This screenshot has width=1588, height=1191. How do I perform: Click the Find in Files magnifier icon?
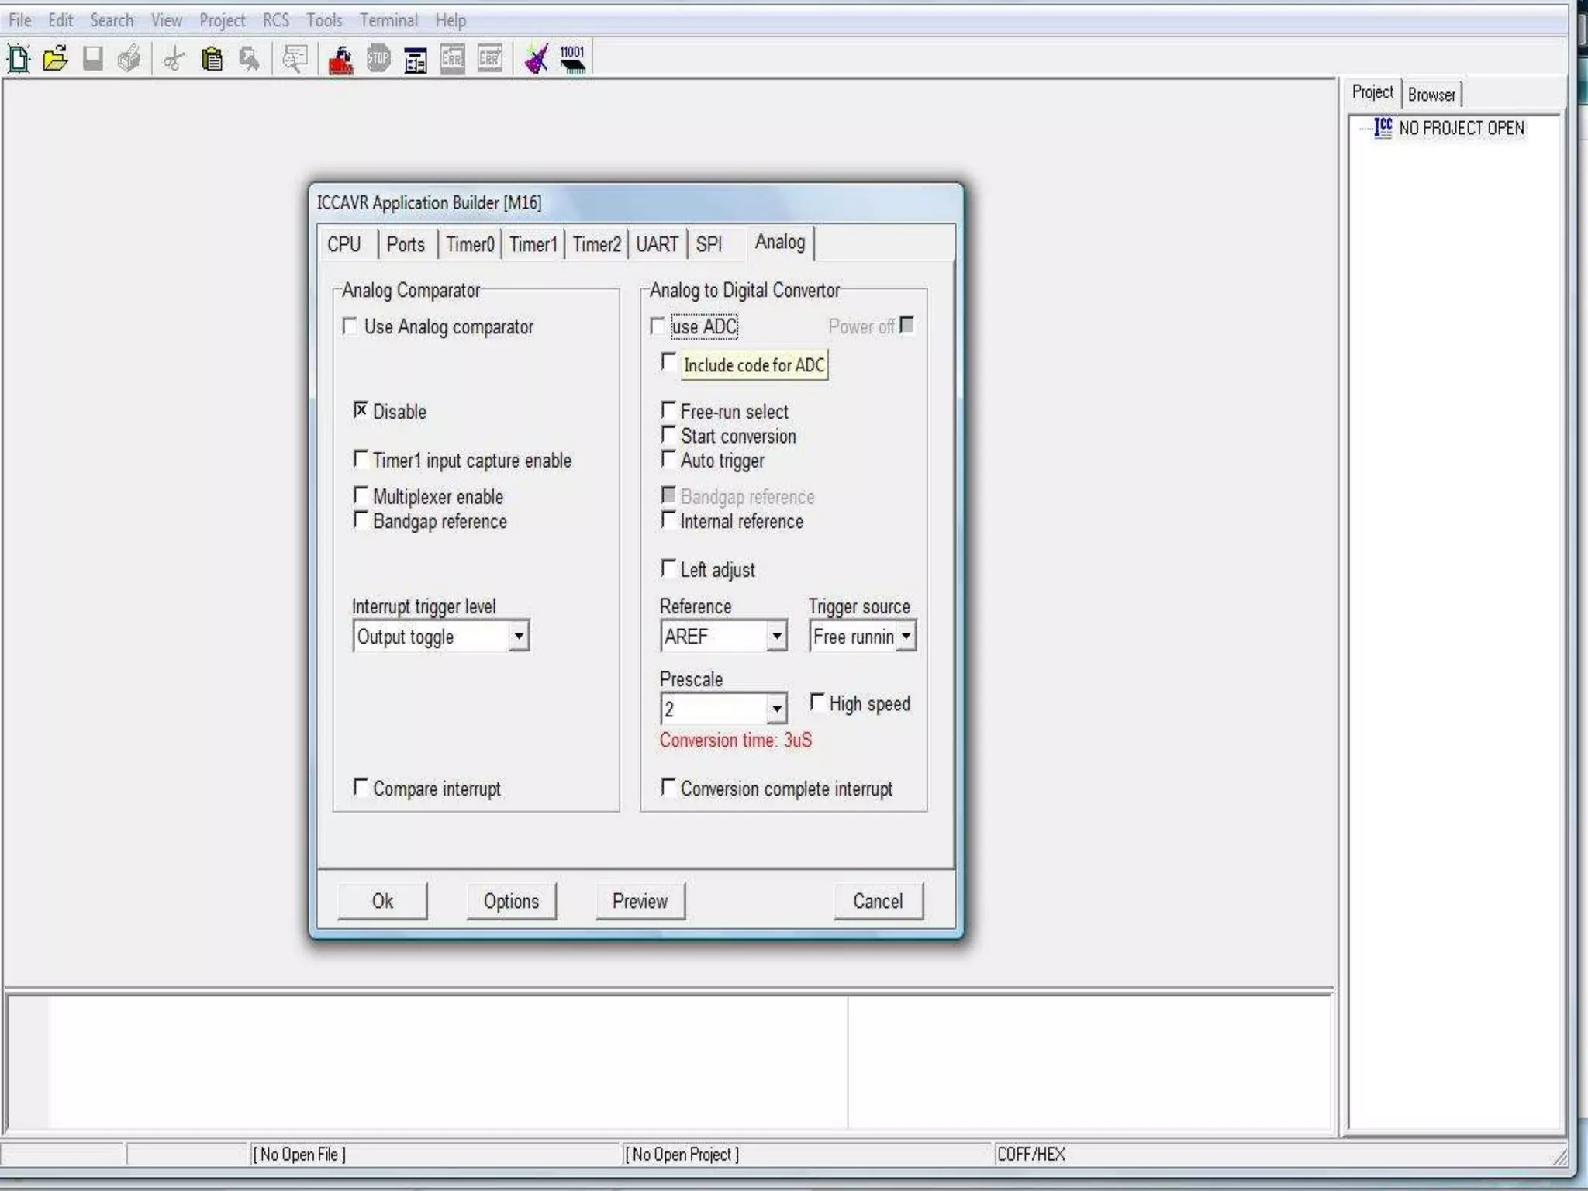(295, 59)
